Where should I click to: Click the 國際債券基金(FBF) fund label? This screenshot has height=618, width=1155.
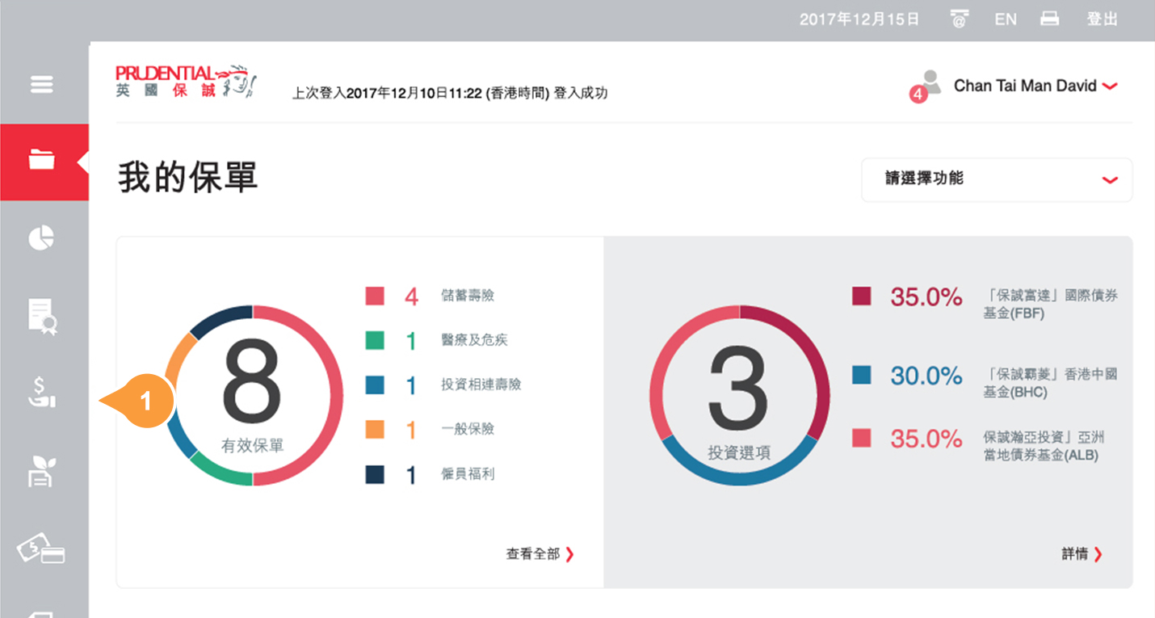click(1050, 305)
